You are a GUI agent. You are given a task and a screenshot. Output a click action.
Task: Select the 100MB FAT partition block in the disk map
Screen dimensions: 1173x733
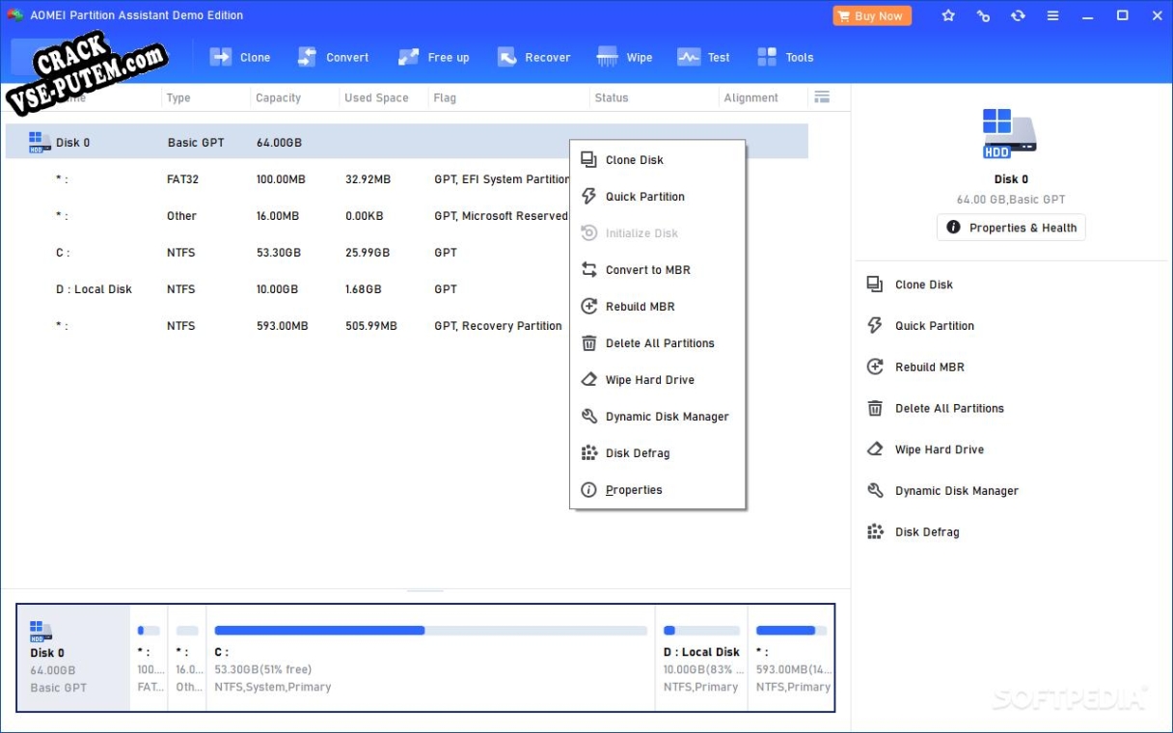[x=149, y=659]
